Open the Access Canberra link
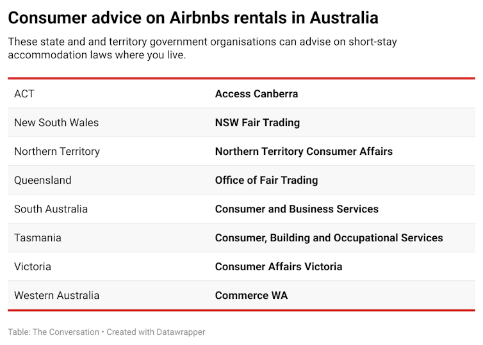 tap(256, 94)
